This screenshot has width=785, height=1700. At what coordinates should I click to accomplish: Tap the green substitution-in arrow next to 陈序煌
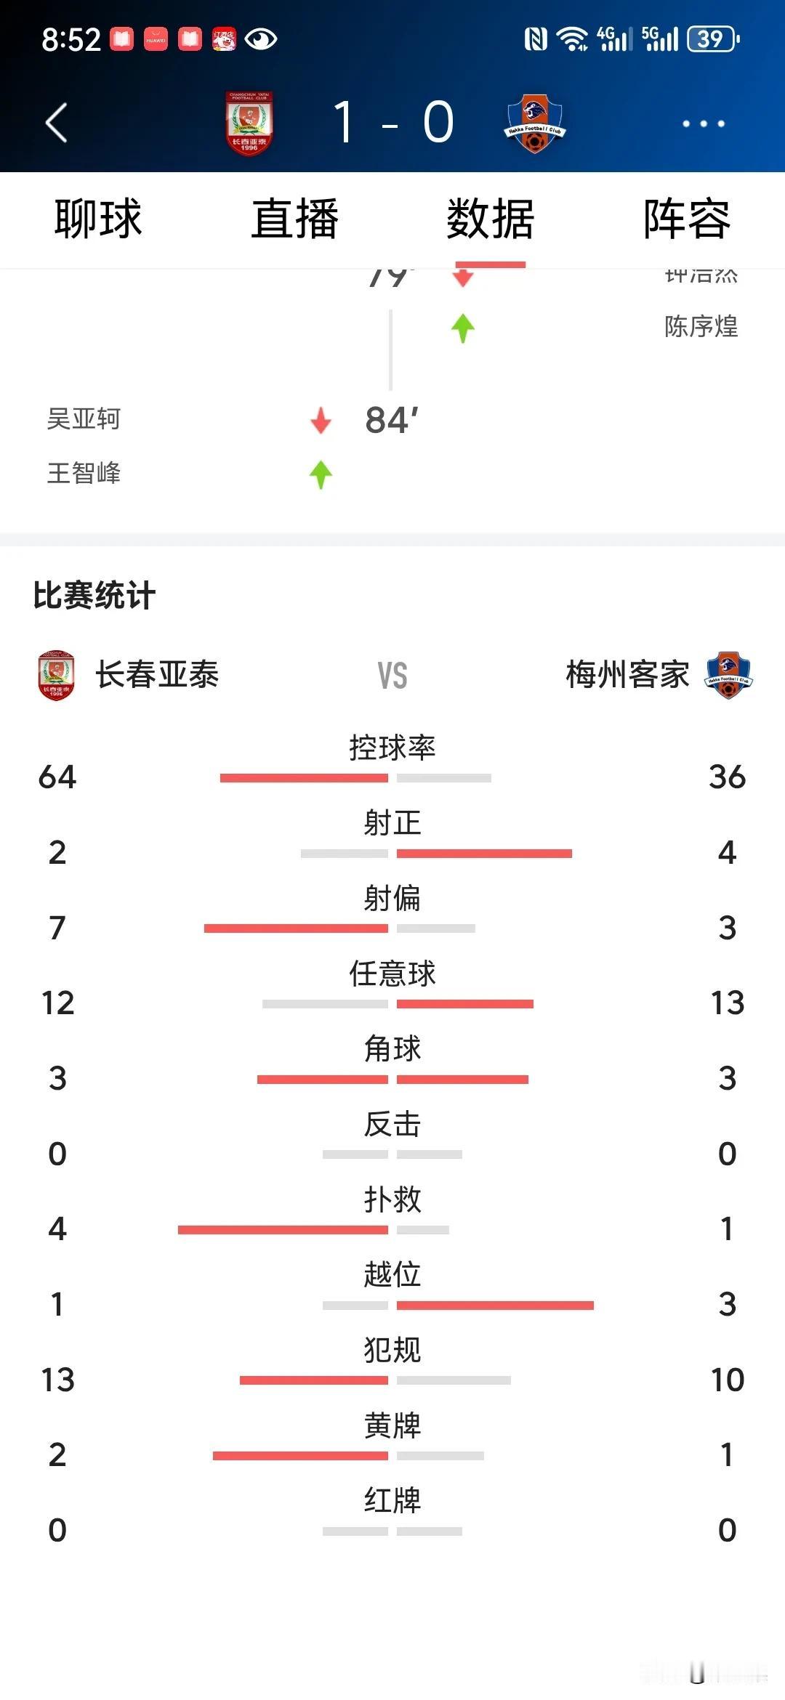pyautogui.click(x=462, y=328)
